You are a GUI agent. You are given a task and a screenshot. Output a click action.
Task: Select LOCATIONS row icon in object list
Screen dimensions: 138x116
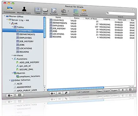pos(51,34)
